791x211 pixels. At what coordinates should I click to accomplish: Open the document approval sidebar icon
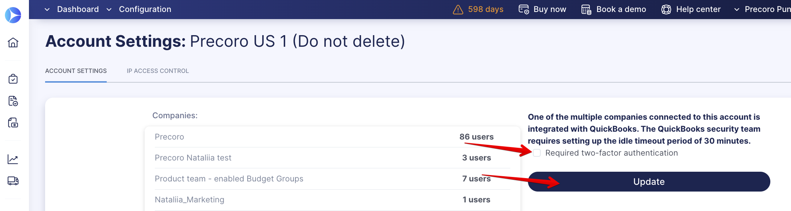pos(13,101)
